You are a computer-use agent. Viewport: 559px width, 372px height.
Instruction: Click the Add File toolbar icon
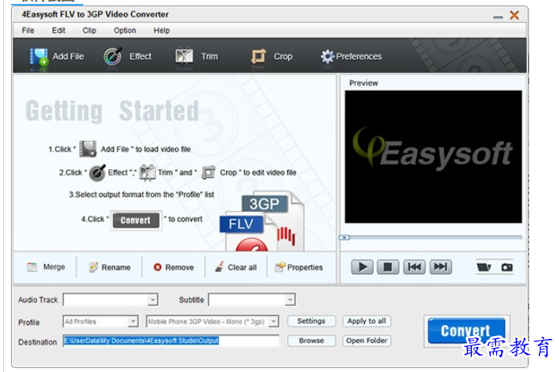click(x=38, y=57)
